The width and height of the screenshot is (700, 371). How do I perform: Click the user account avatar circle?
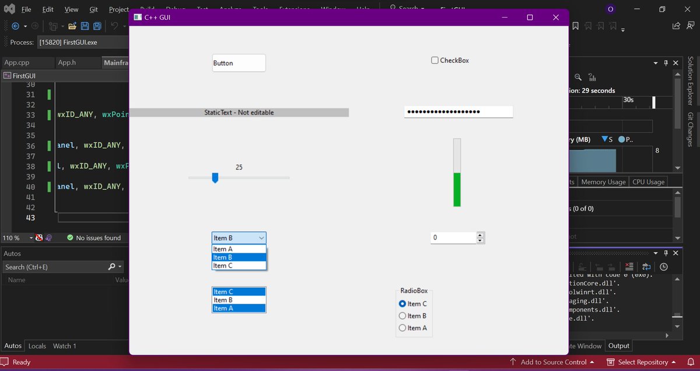point(611,9)
